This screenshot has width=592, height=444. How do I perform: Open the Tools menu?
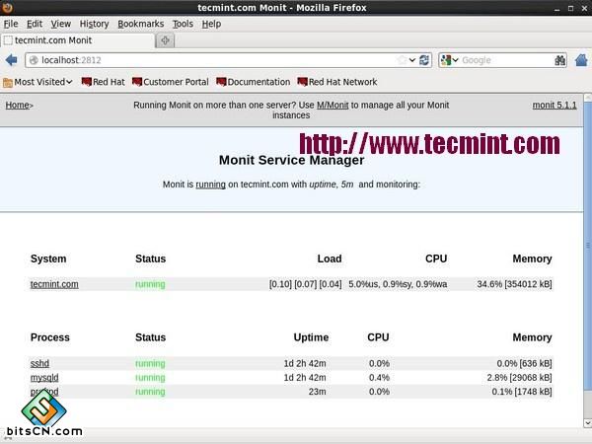coord(183,24)
